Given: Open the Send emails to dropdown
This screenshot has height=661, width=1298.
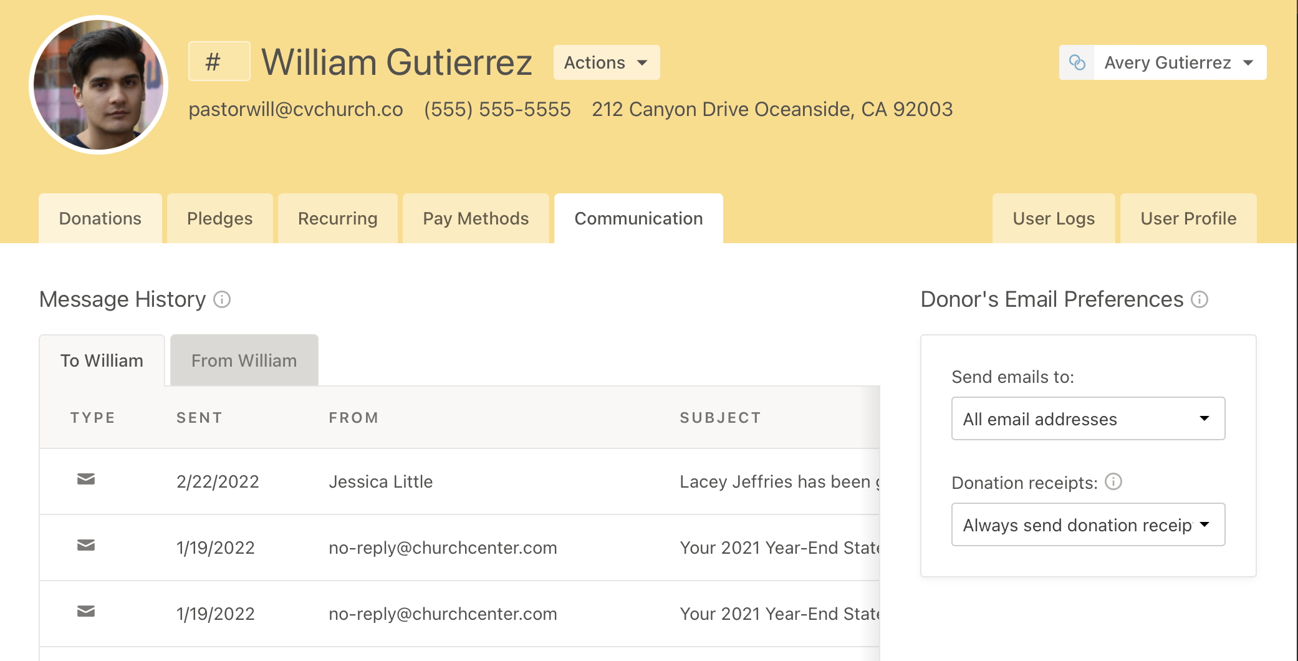Looking at the screenshot, I should click(1088, 418).
